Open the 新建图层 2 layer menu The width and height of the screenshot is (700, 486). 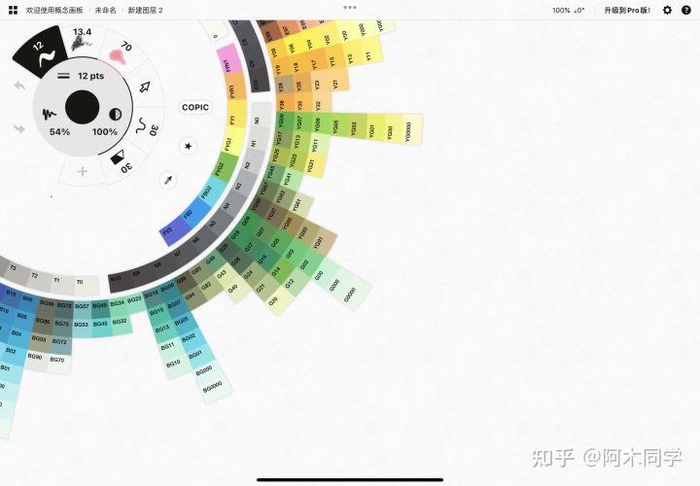click(145, 10)
